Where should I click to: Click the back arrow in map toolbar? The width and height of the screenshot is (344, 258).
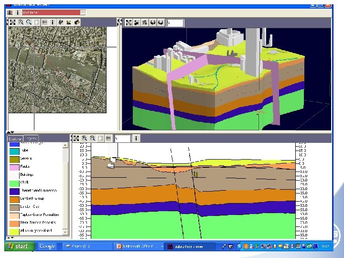pos(44,22)
